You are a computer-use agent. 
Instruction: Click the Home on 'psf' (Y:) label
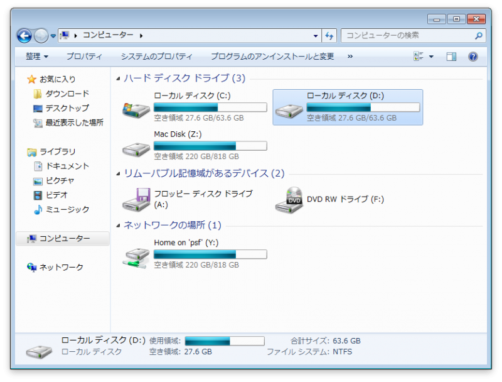pyautogui.click(x=186, y=243)
